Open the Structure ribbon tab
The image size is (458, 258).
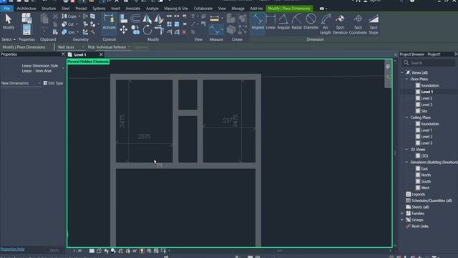coord(49,9)
